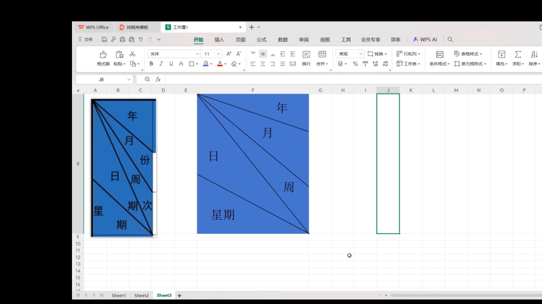This screenshot has height=304, width=542.
Task: Click the percent style icon
Action: point(355,64)
